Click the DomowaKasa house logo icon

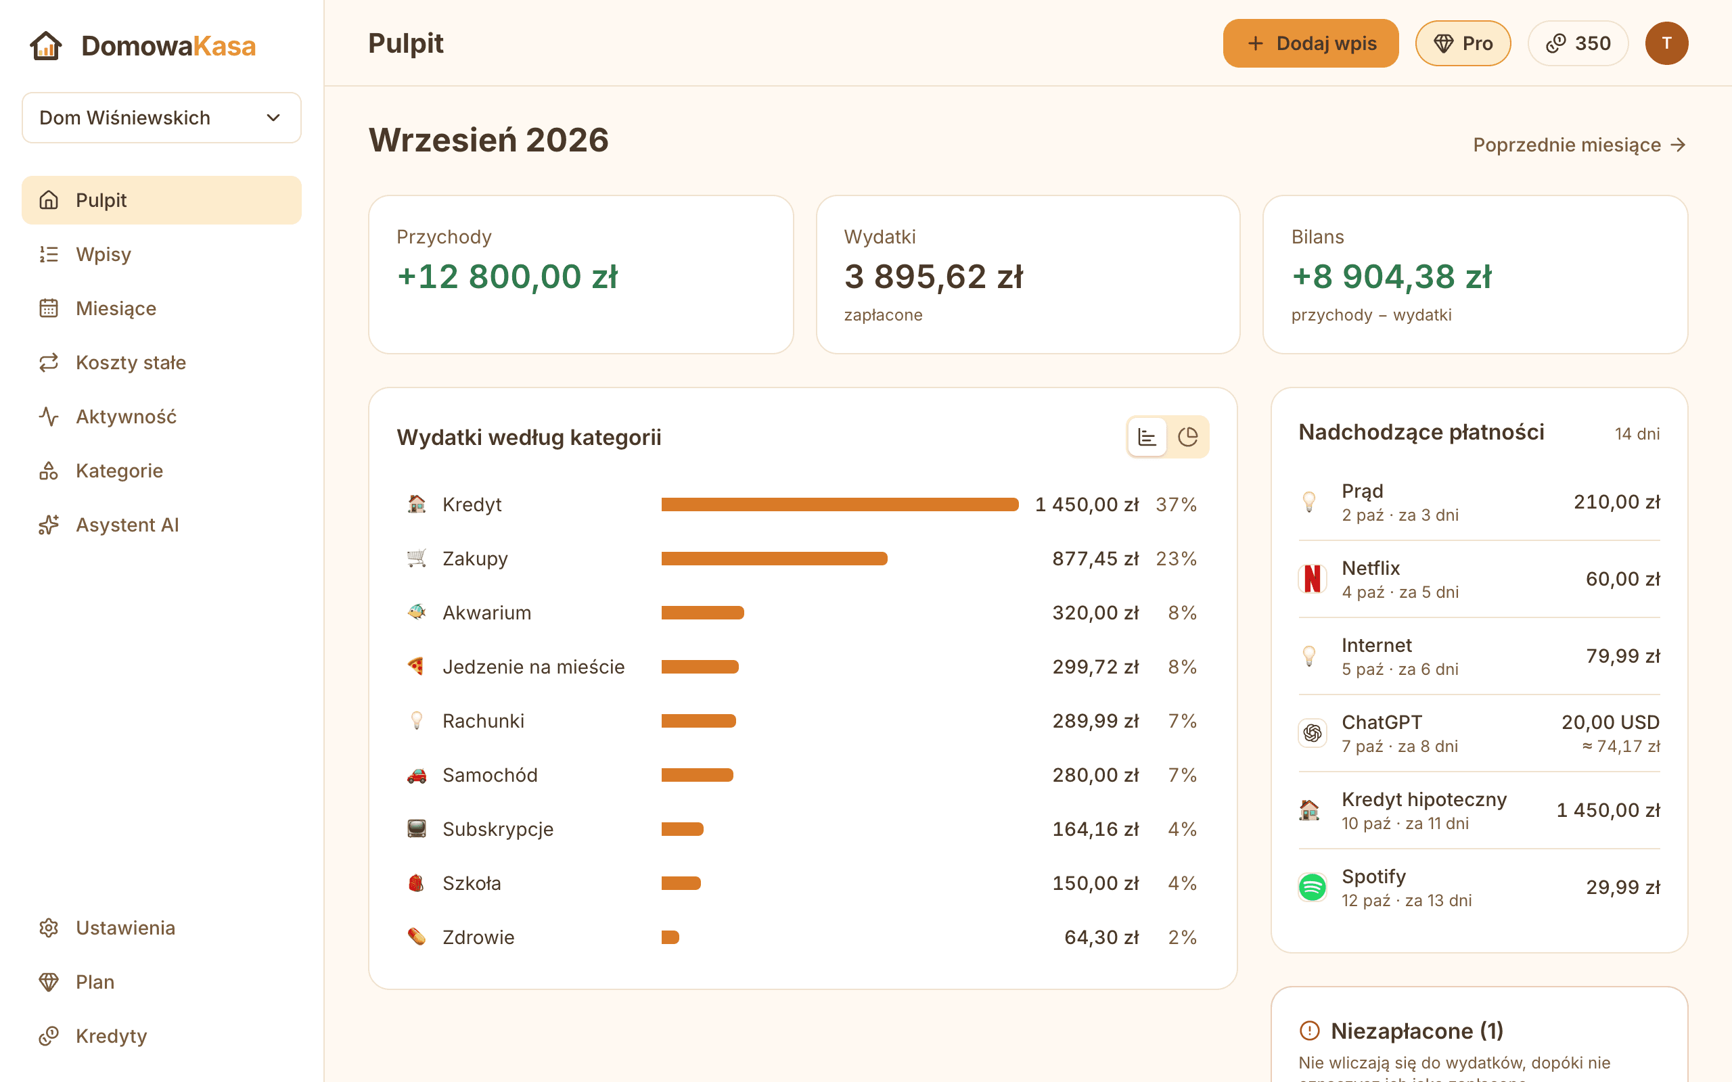pyautogui.click(x=46, y=45)
